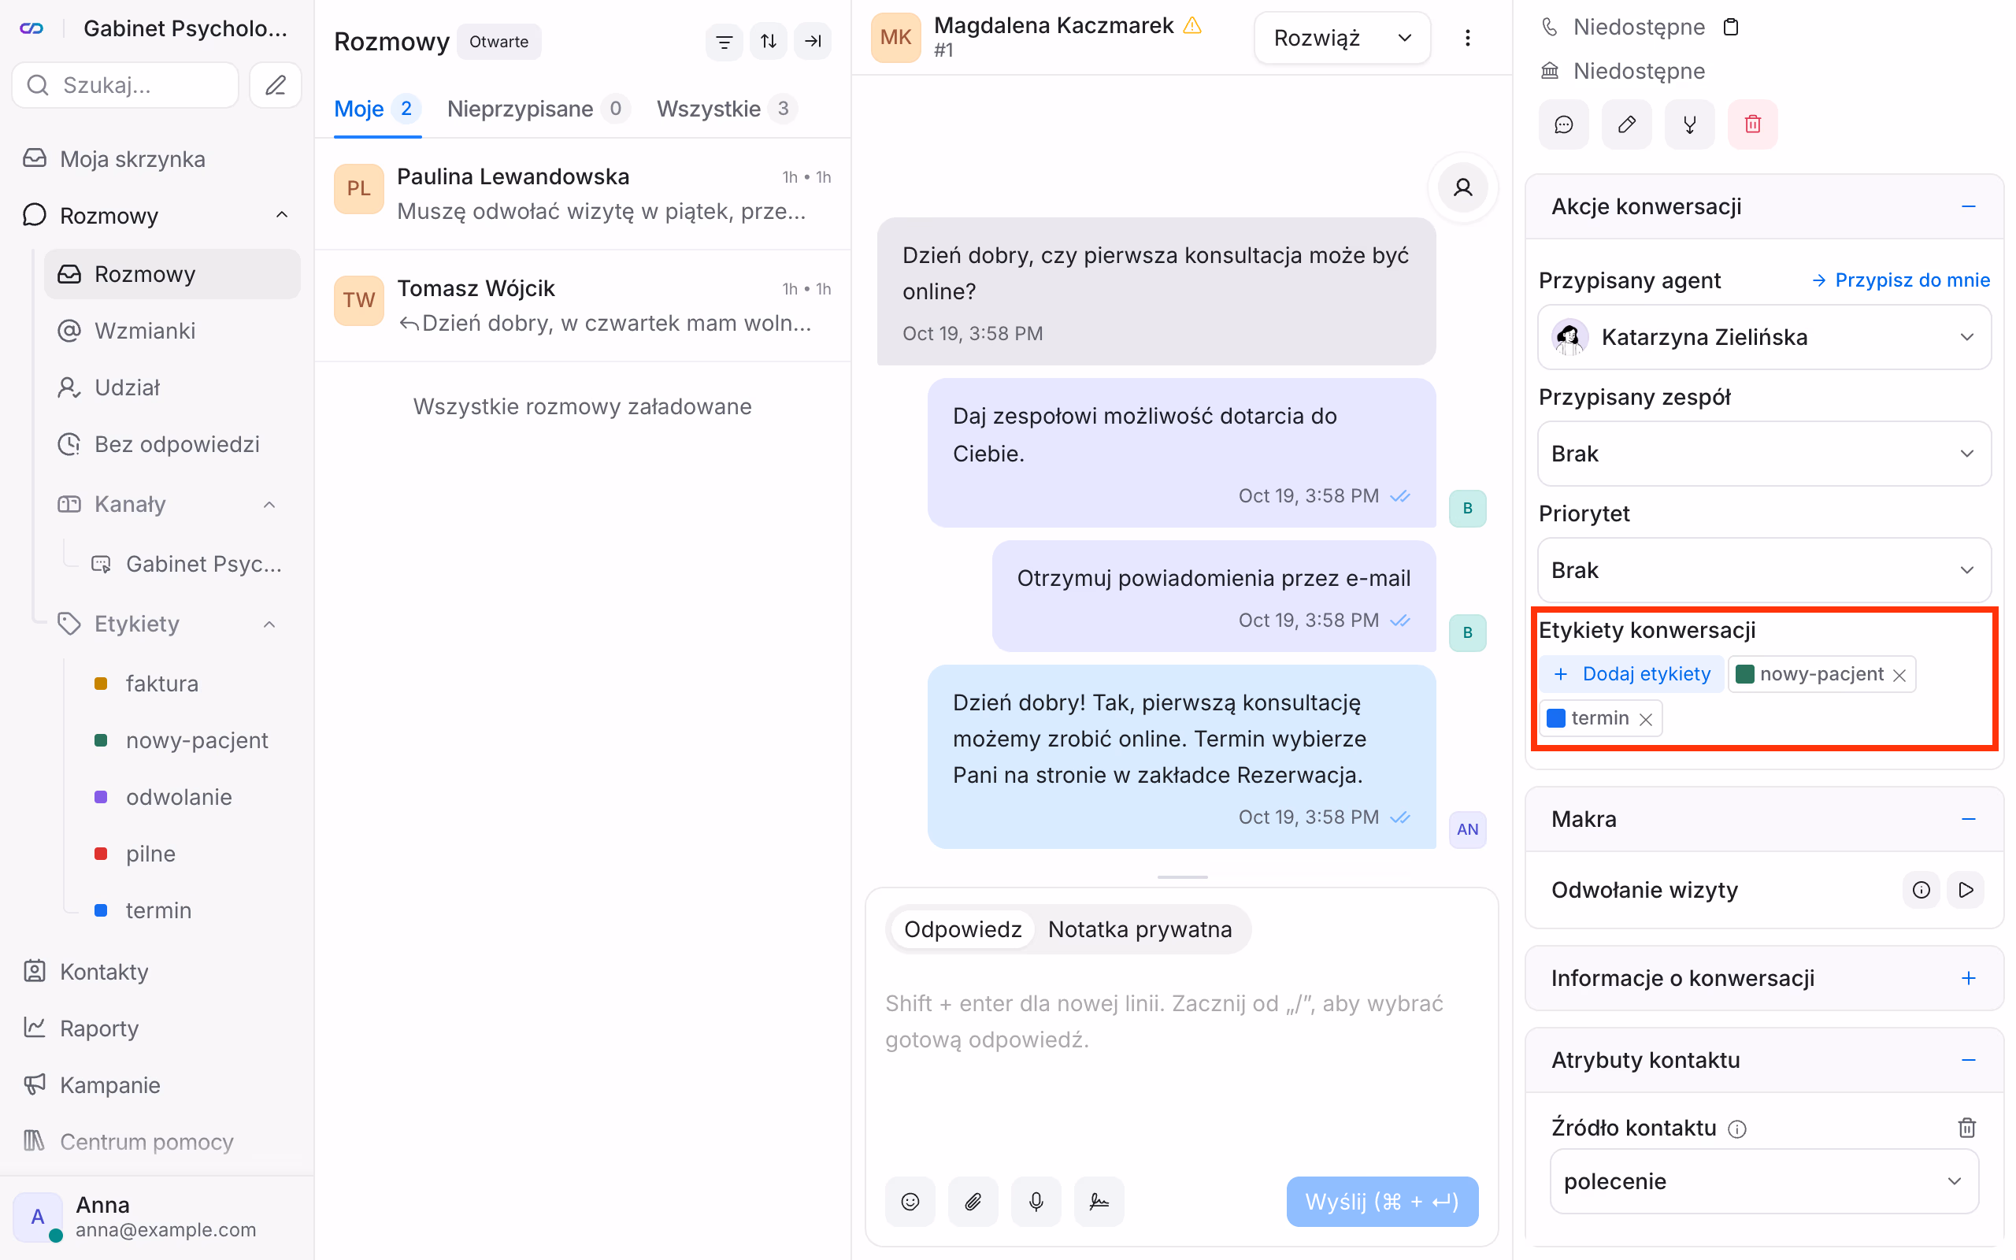Open the Źródło kontaktu polecenie dropdown
Image resolution: width=2016 pixels, height=1260 pixels.
[x=1763, y=1180]
